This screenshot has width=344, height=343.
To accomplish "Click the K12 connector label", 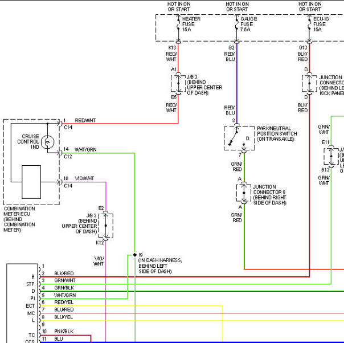I will (x=100, y=243).
